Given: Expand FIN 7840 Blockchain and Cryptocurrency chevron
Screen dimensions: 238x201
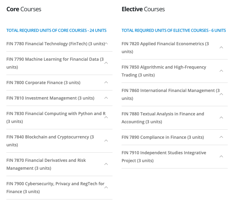Looking at the screenshot, I should (x=106, y=141).
